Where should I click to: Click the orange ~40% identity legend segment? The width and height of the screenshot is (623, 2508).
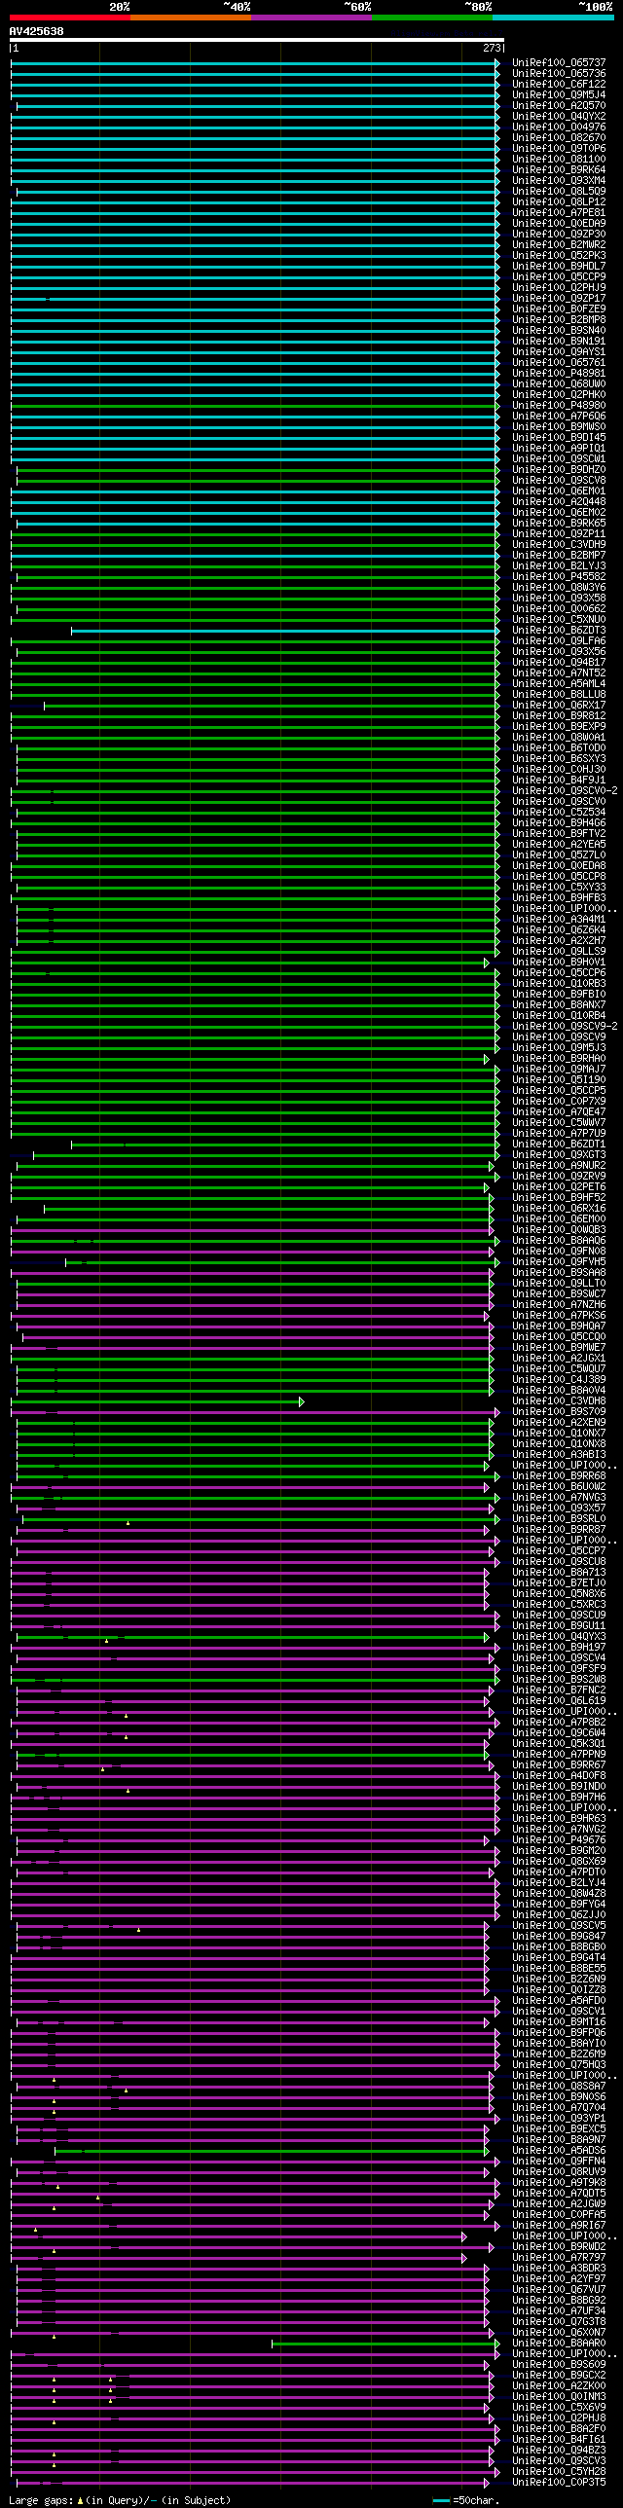click(x=190, y=18)
